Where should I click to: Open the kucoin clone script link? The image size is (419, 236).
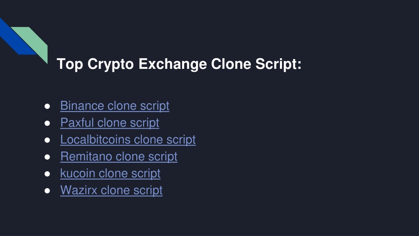110,173
